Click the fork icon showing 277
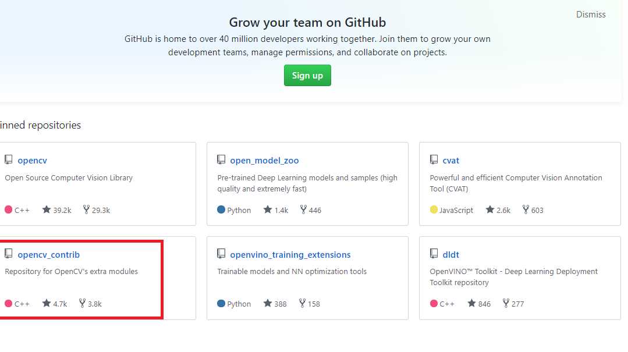Viewport: 628px width, 352px height. 506,303
